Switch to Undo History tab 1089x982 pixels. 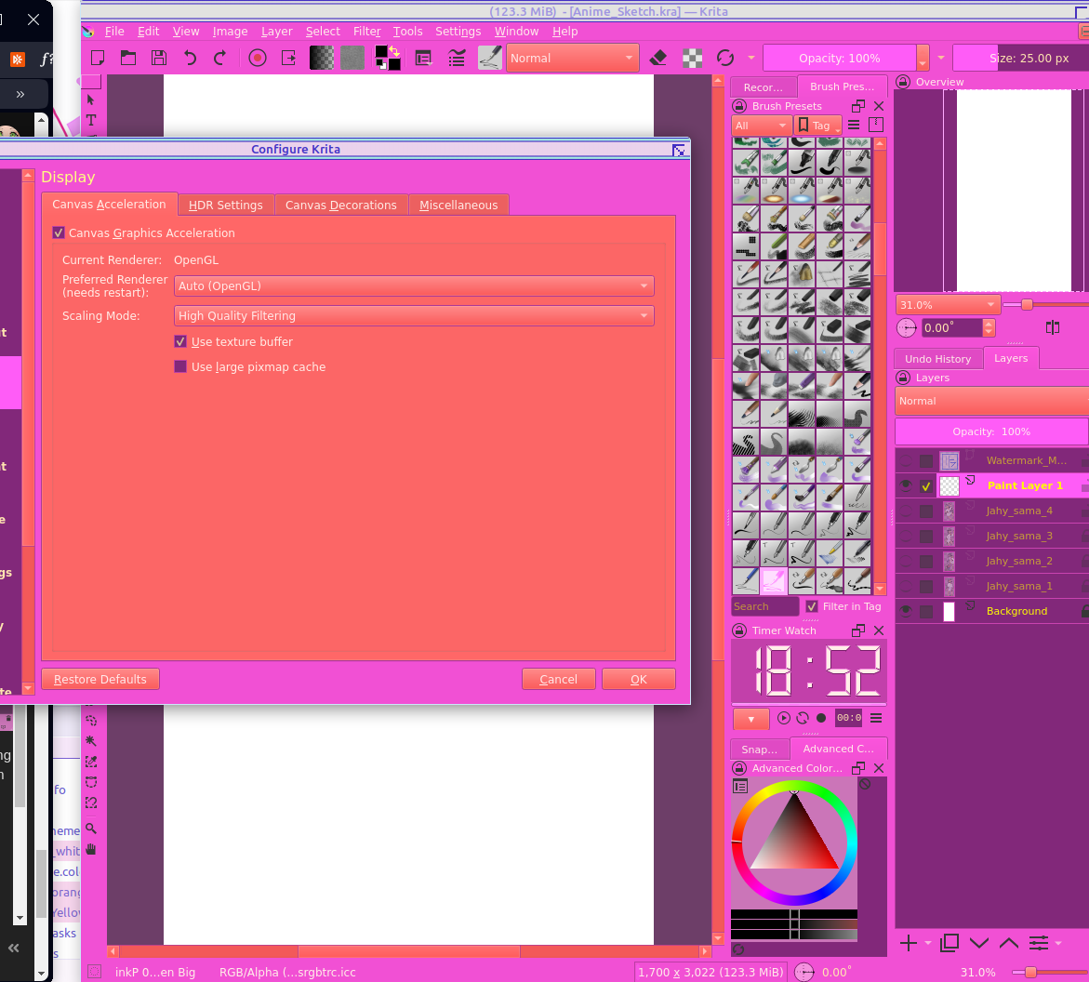click(937, 359)
